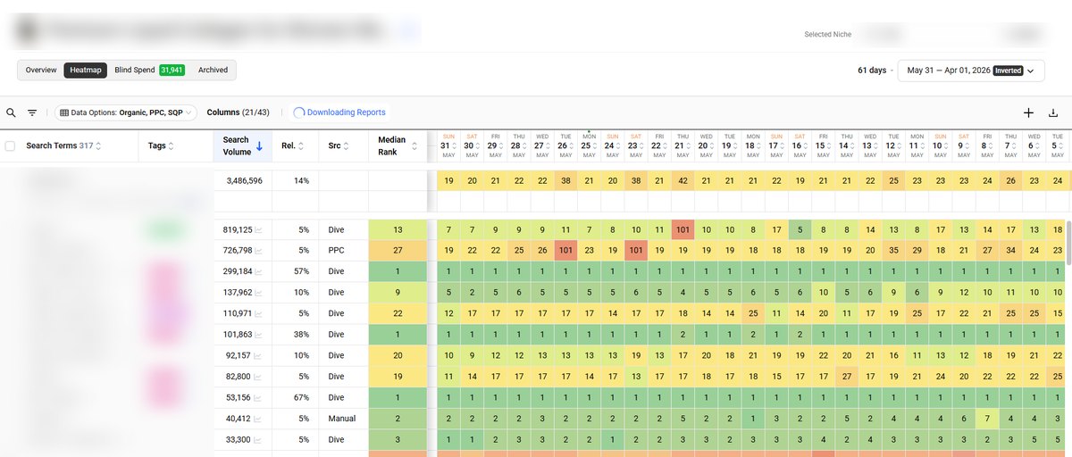The image size is (1072, 457).
Task: Open Columns (21/43) selector
Action: coord(239,112)
